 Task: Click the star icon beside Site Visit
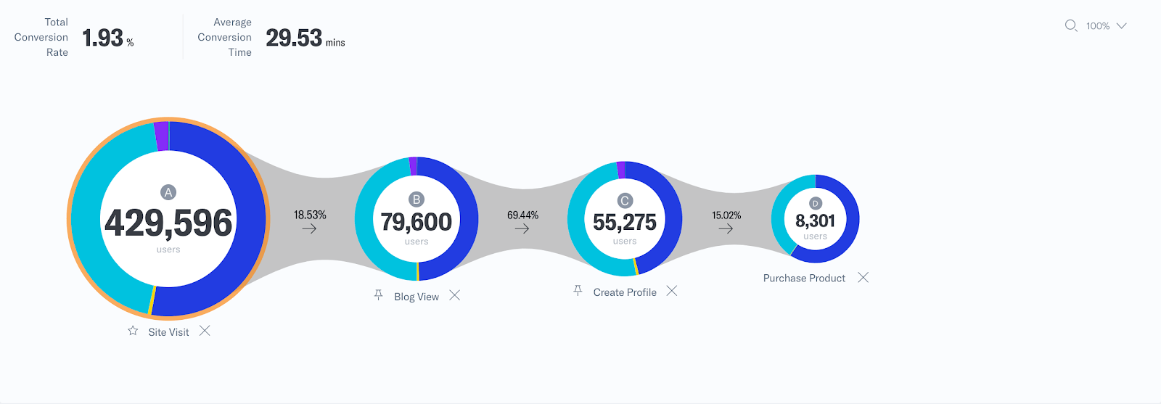pos(133,331)
